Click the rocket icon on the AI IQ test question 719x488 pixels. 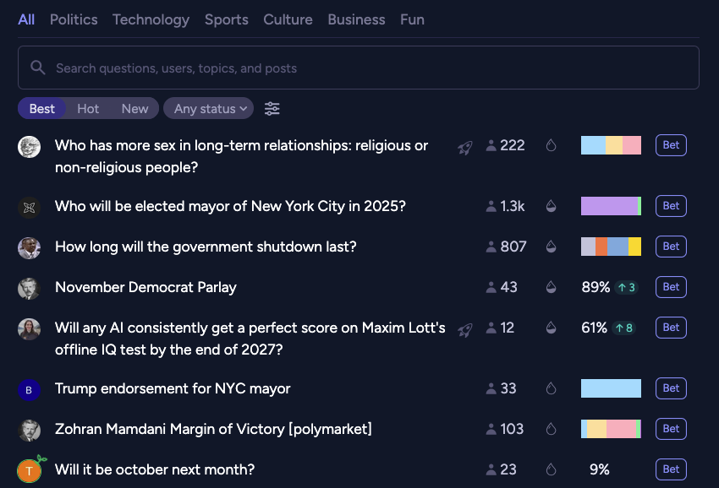(x=464, y=330)
